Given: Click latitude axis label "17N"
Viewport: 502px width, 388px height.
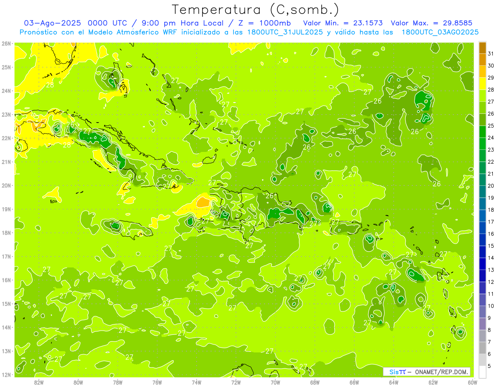Looking at the screenshot, I should pos(6,256).
